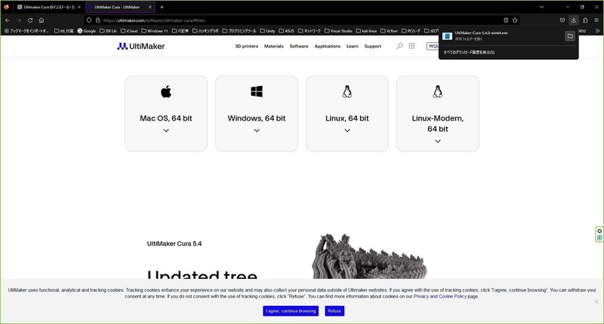This screenshot has width=604, height=324.
Task: Open the Software menu
Action: 299,46
